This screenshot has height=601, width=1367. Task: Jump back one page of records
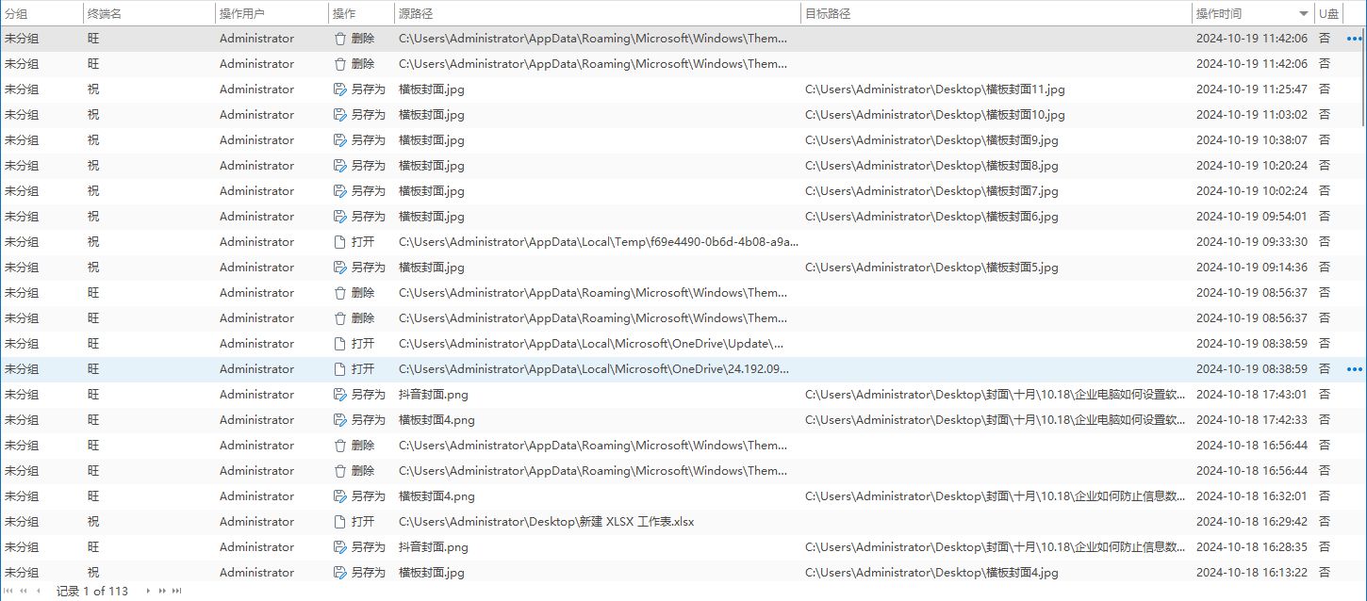coord(24,591)
